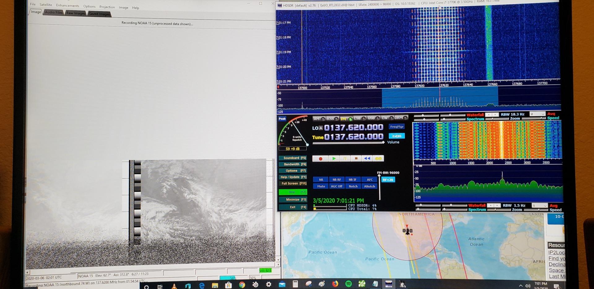Open Soundcard settings with the F5 button

pos(293,158)
